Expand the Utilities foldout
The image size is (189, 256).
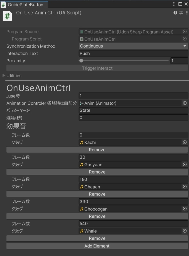(x=4, y=75)
